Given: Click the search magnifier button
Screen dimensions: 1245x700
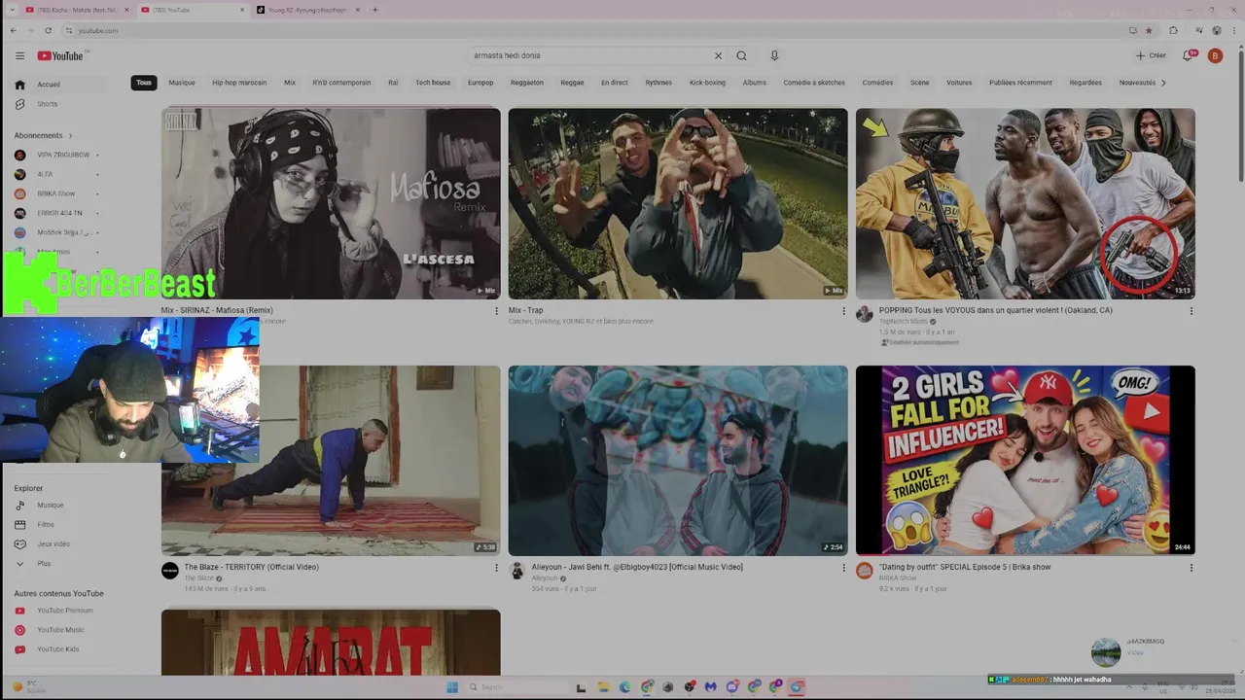Looking at the screenshot, I should 741,55.
